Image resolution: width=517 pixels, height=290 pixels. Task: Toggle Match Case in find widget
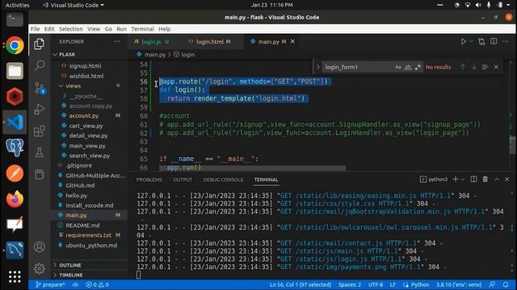click(x=398, y=67)
